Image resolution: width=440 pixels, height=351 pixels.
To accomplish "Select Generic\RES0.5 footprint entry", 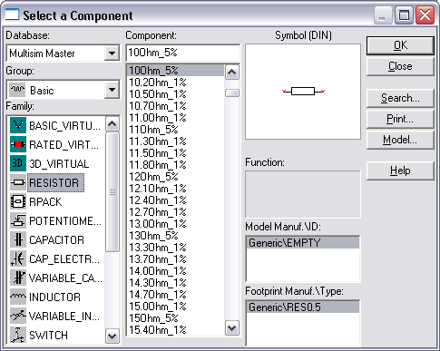I will tap(303, 307).
